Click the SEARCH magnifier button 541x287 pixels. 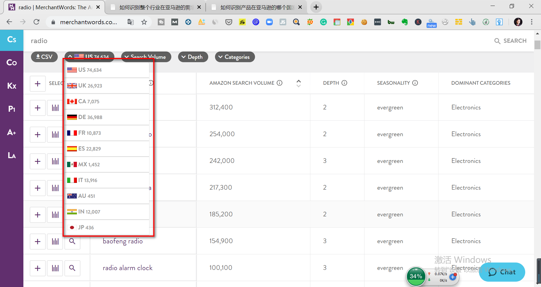(x=510, y=41)
